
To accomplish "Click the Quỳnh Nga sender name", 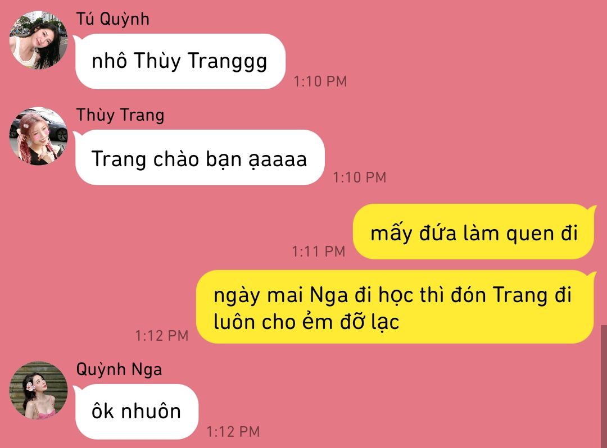I will click(119, 369).
